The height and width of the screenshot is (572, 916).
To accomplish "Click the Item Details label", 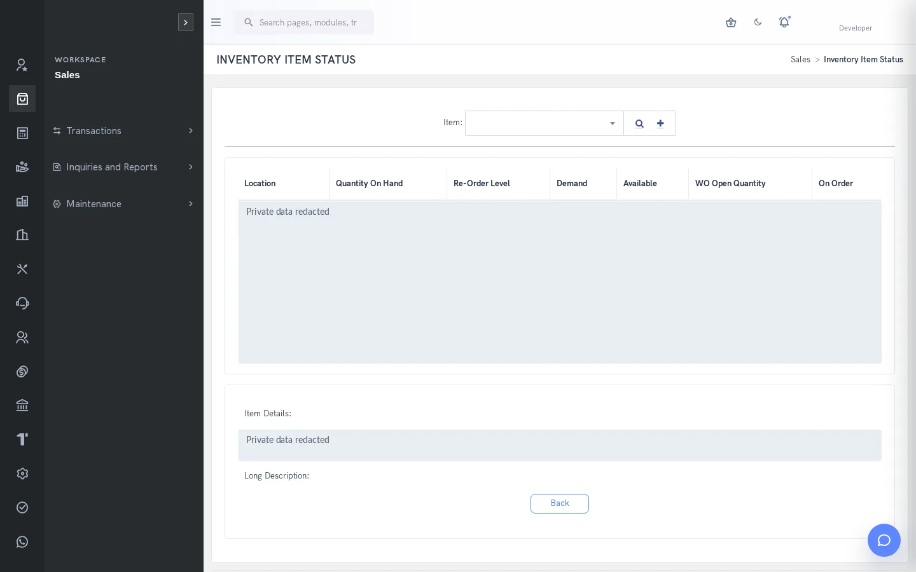I will coord(268,414).
